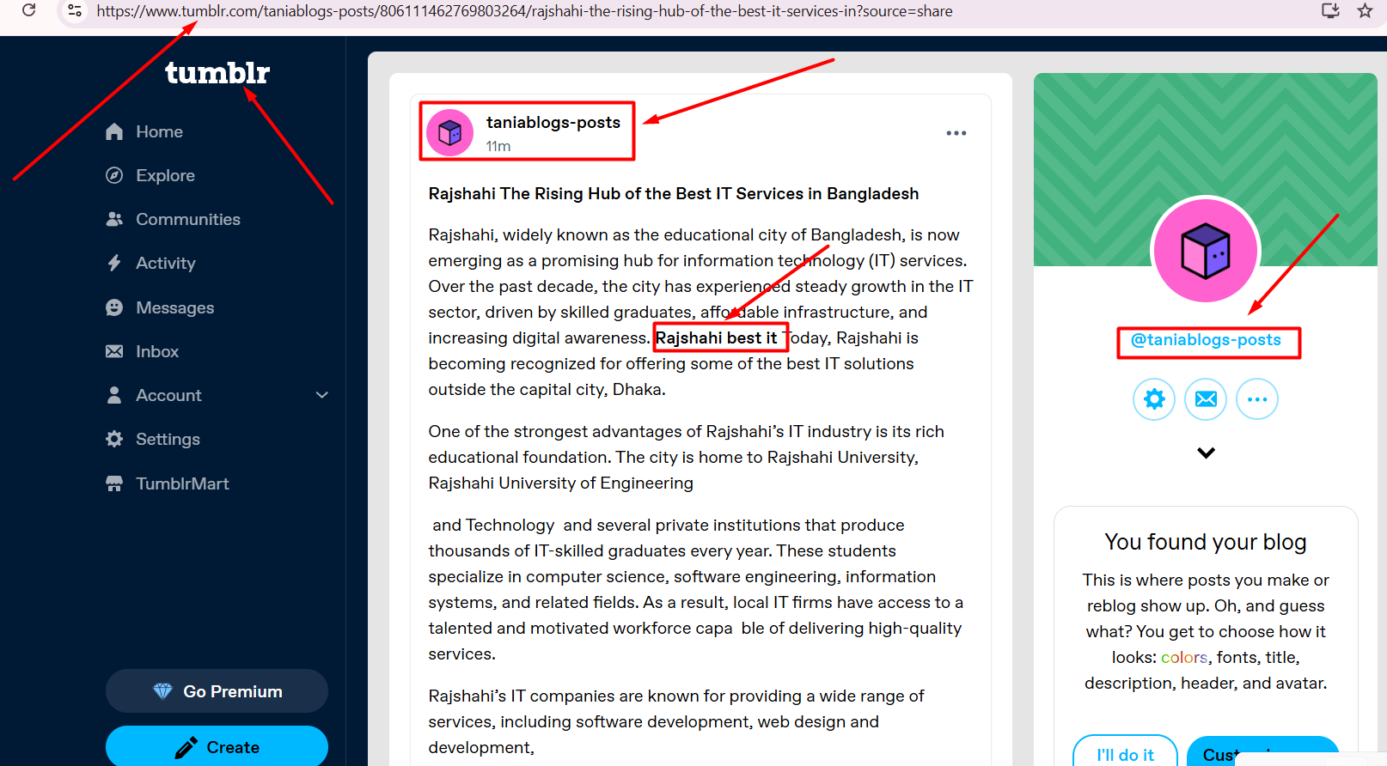
Task: Bookmark this page with the star icon
Action: pyautogui.click(x=1365, y=10)
